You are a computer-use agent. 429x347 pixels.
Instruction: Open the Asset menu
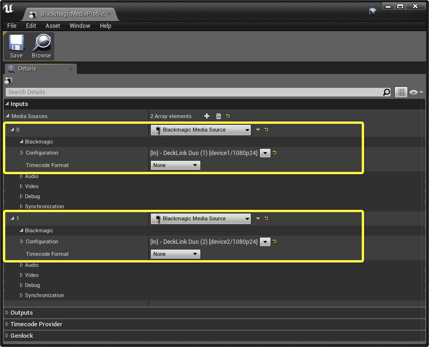53,26
